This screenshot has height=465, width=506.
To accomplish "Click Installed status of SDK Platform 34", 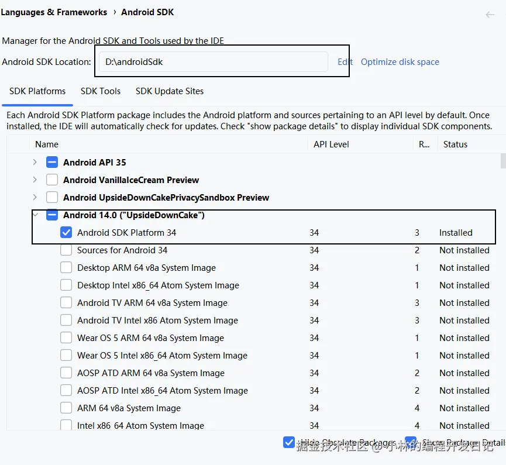I will tap(456, 233).
